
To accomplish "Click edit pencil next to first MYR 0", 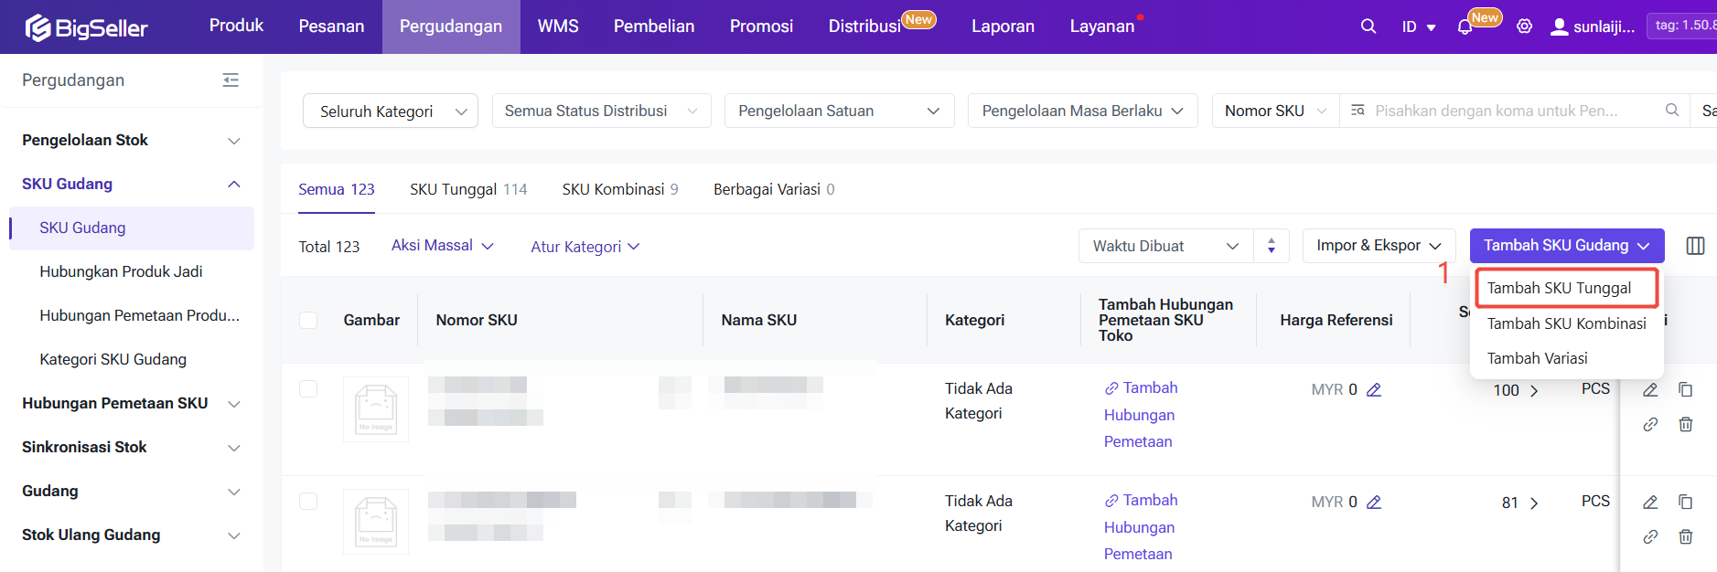I will pos(1373,390).
